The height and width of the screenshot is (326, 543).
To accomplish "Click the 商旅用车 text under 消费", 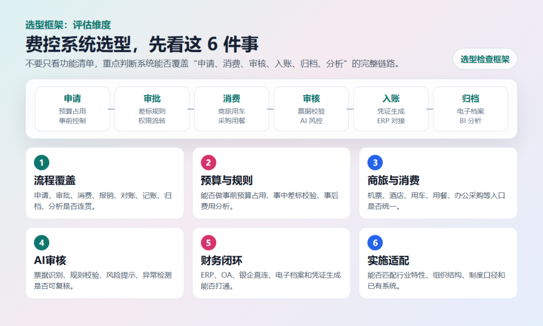I will click(232, 111).
